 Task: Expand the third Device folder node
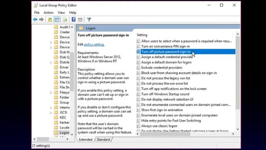click(51, 47)
